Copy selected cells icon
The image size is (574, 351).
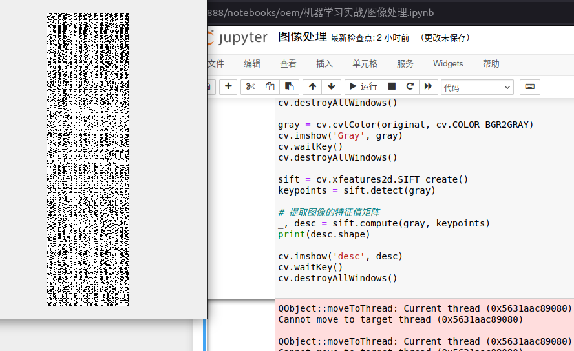[x=270, y=86]
